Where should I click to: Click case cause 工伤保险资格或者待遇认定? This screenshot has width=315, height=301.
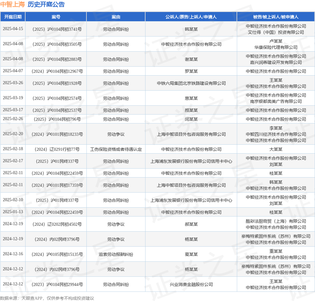click(x=116, y=149)
